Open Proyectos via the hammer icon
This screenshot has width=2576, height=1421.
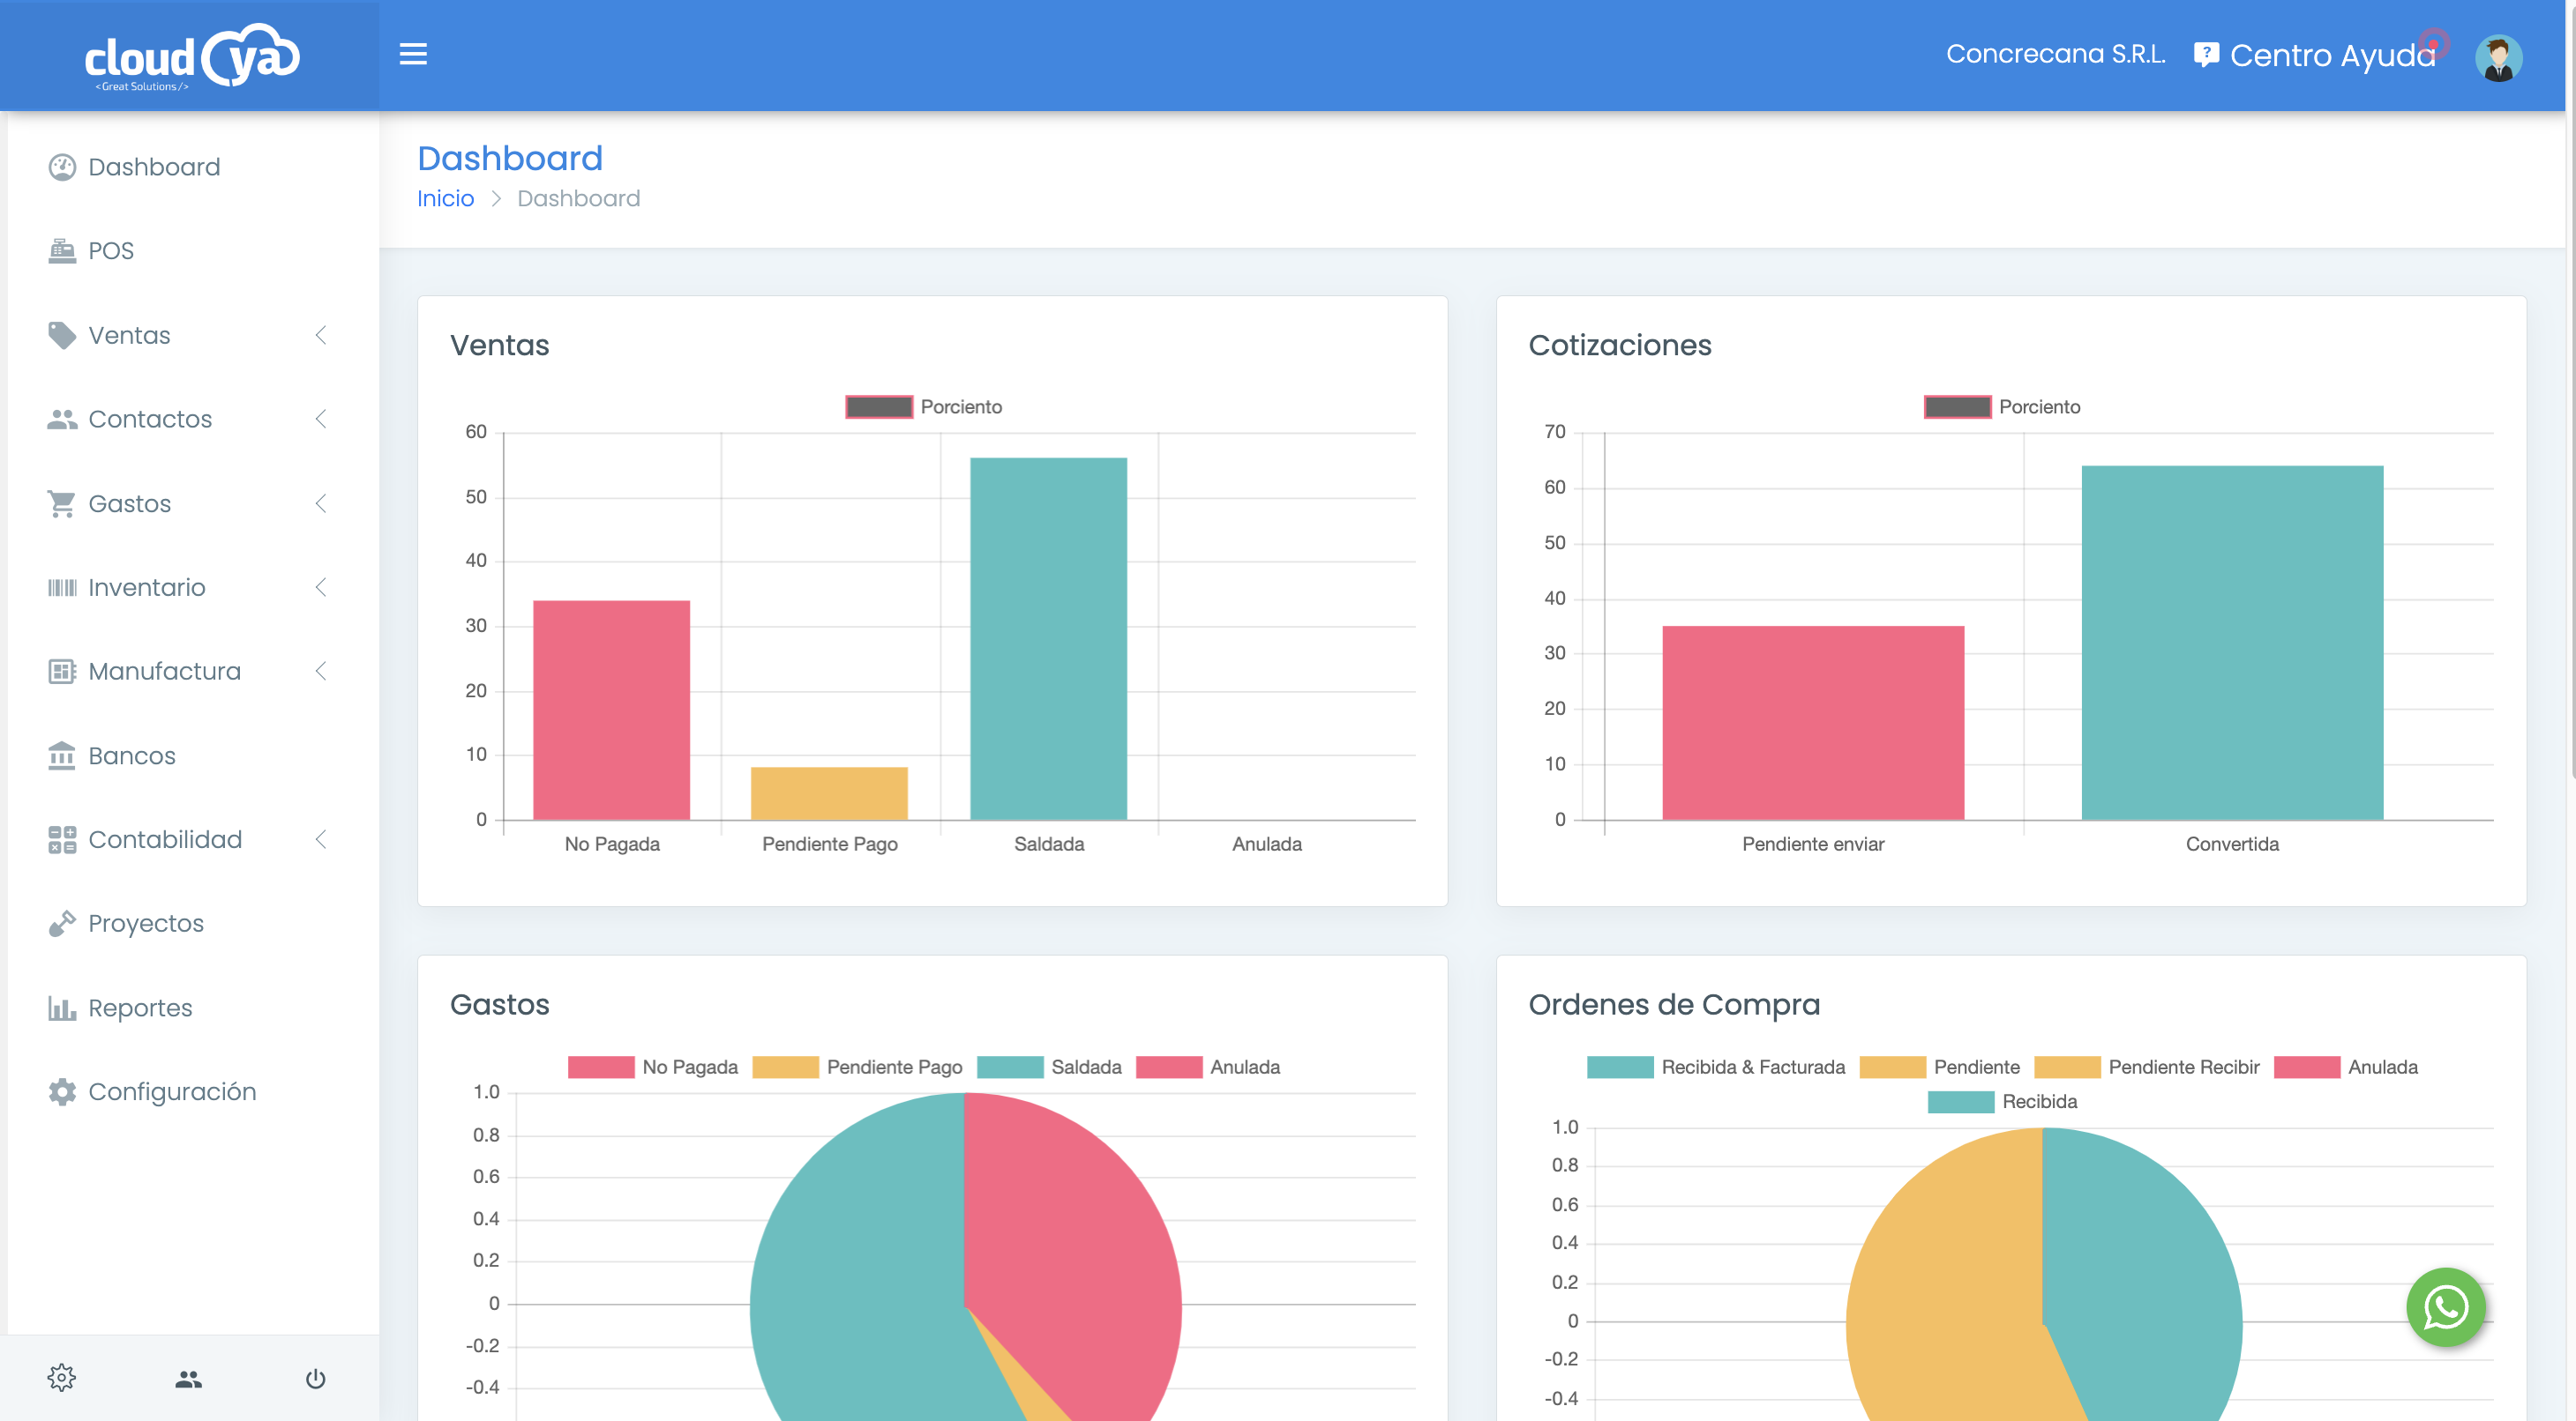[62, 923]
